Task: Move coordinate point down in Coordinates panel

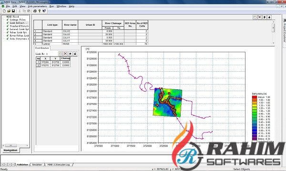Action: (75, 54)
